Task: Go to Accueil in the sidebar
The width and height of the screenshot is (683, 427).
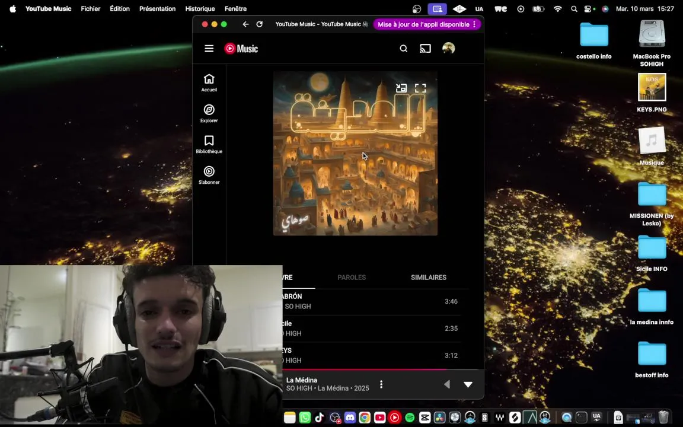Action: coord(209,82)
